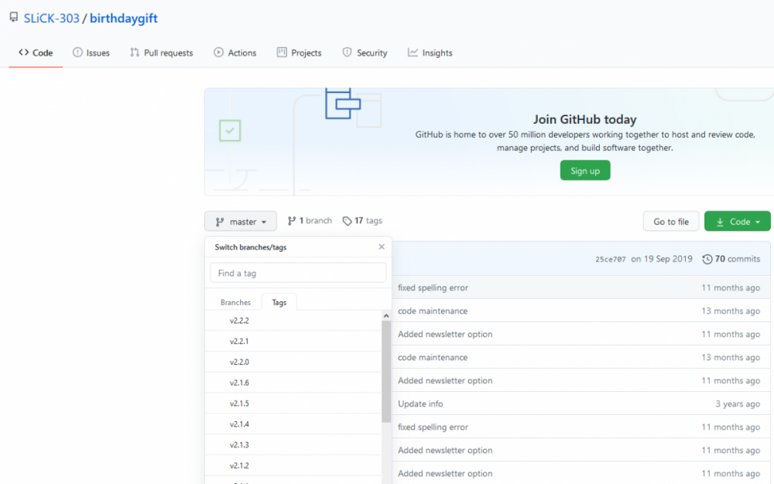
Task: Click the Pull requests branch icon
Action: coord(135,53)
